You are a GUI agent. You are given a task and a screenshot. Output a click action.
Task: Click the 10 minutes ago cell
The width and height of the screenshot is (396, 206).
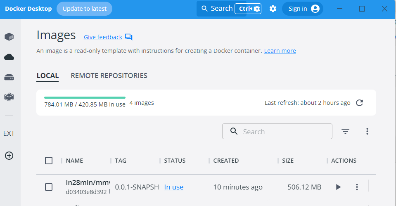pos(238,187)
